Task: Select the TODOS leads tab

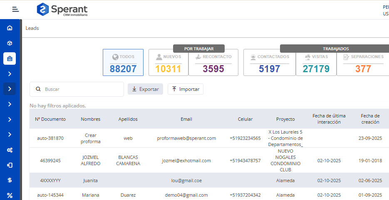Action: coord(123,63)
